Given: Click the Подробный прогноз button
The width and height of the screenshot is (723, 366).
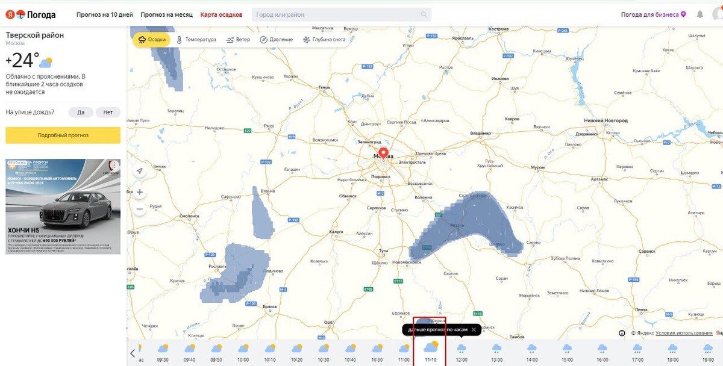Looking at the screenshot, I should (x=63, y=135).
